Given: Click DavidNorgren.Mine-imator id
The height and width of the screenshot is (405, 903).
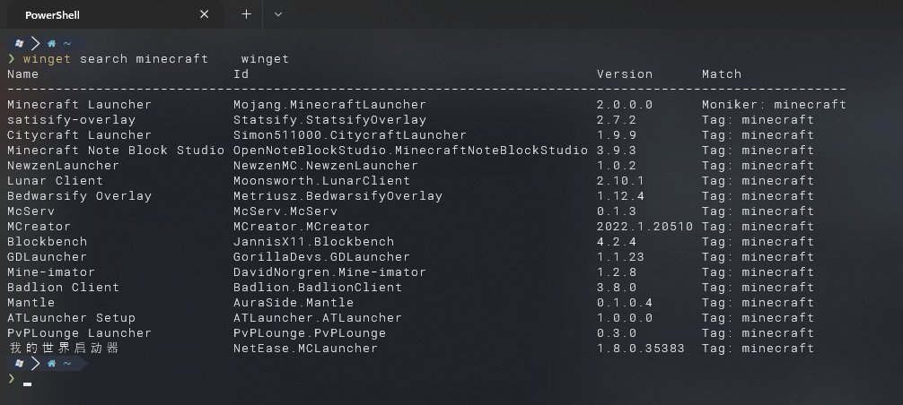Looking at the screenshot, I should pos(329,271).
